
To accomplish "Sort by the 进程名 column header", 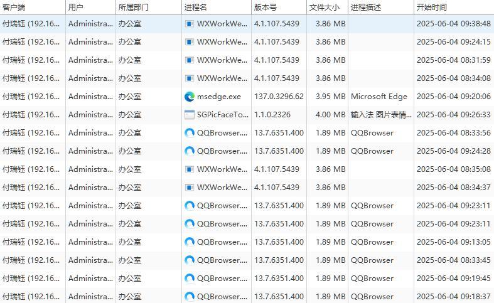I will click(217, 8).
